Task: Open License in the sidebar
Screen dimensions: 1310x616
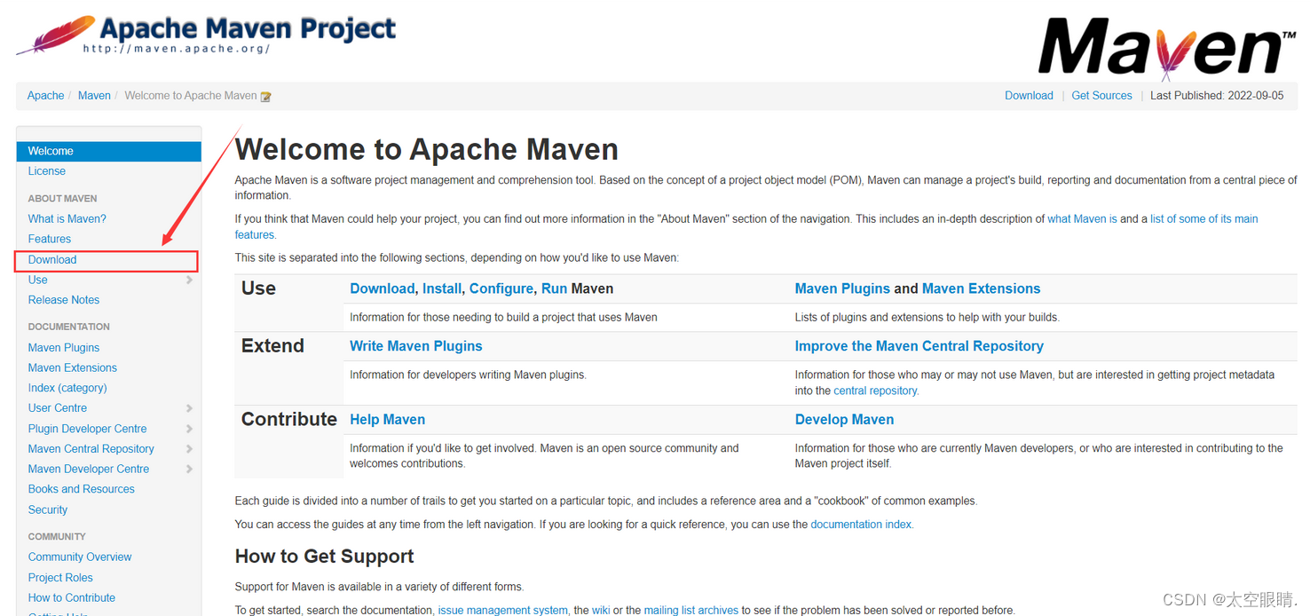Action: click(47, 171)
